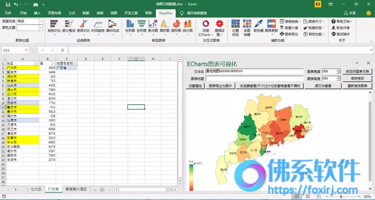Click 激活插件 activate plugin
375x200 pixels.
[340, 34]
